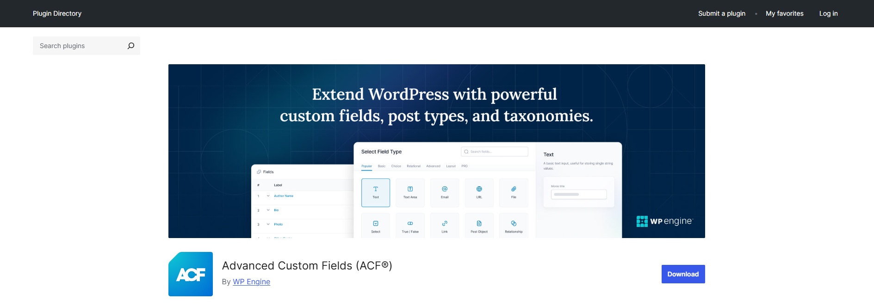Click the ACF plugin logo icon
Image resolution: width=874 pixels, height=306 pixels.
(191, 274)
